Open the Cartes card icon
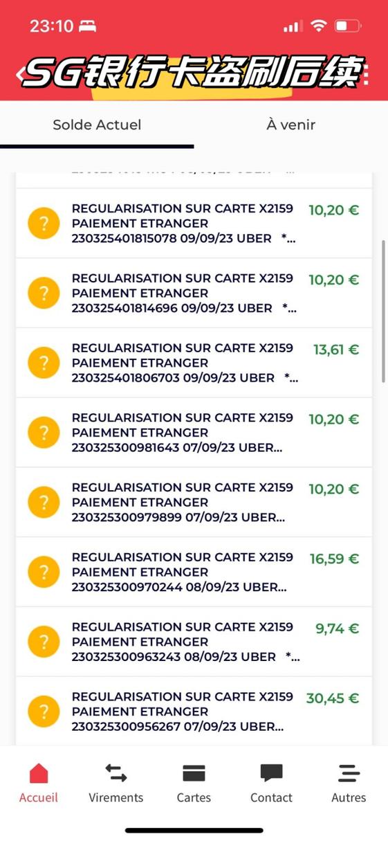Viewport: 388px width, 841px height. (x=194, y=773)
